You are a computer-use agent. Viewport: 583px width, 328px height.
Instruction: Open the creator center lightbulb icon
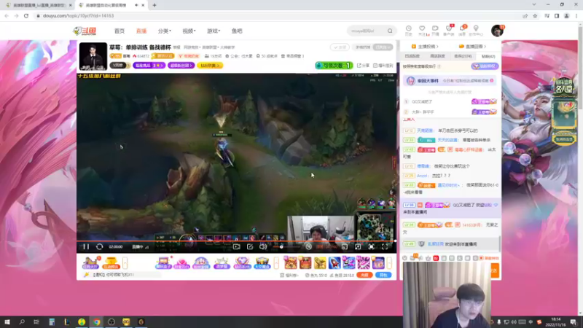tap(476, 31)
